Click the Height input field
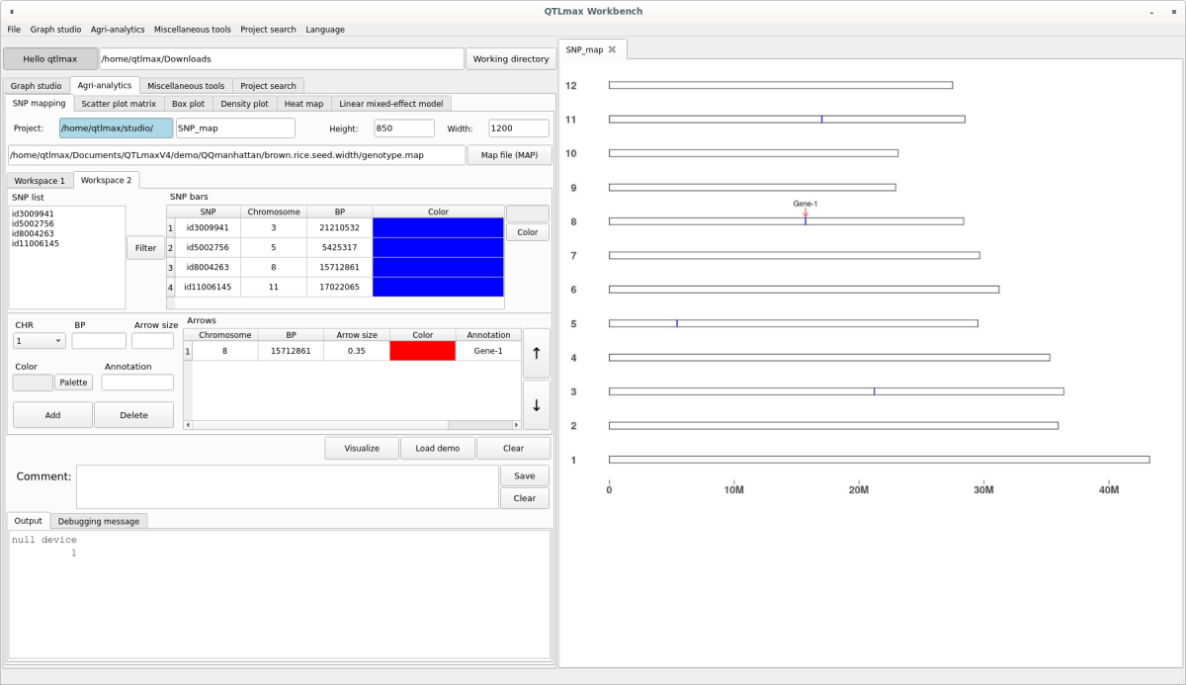 point(404,128)
